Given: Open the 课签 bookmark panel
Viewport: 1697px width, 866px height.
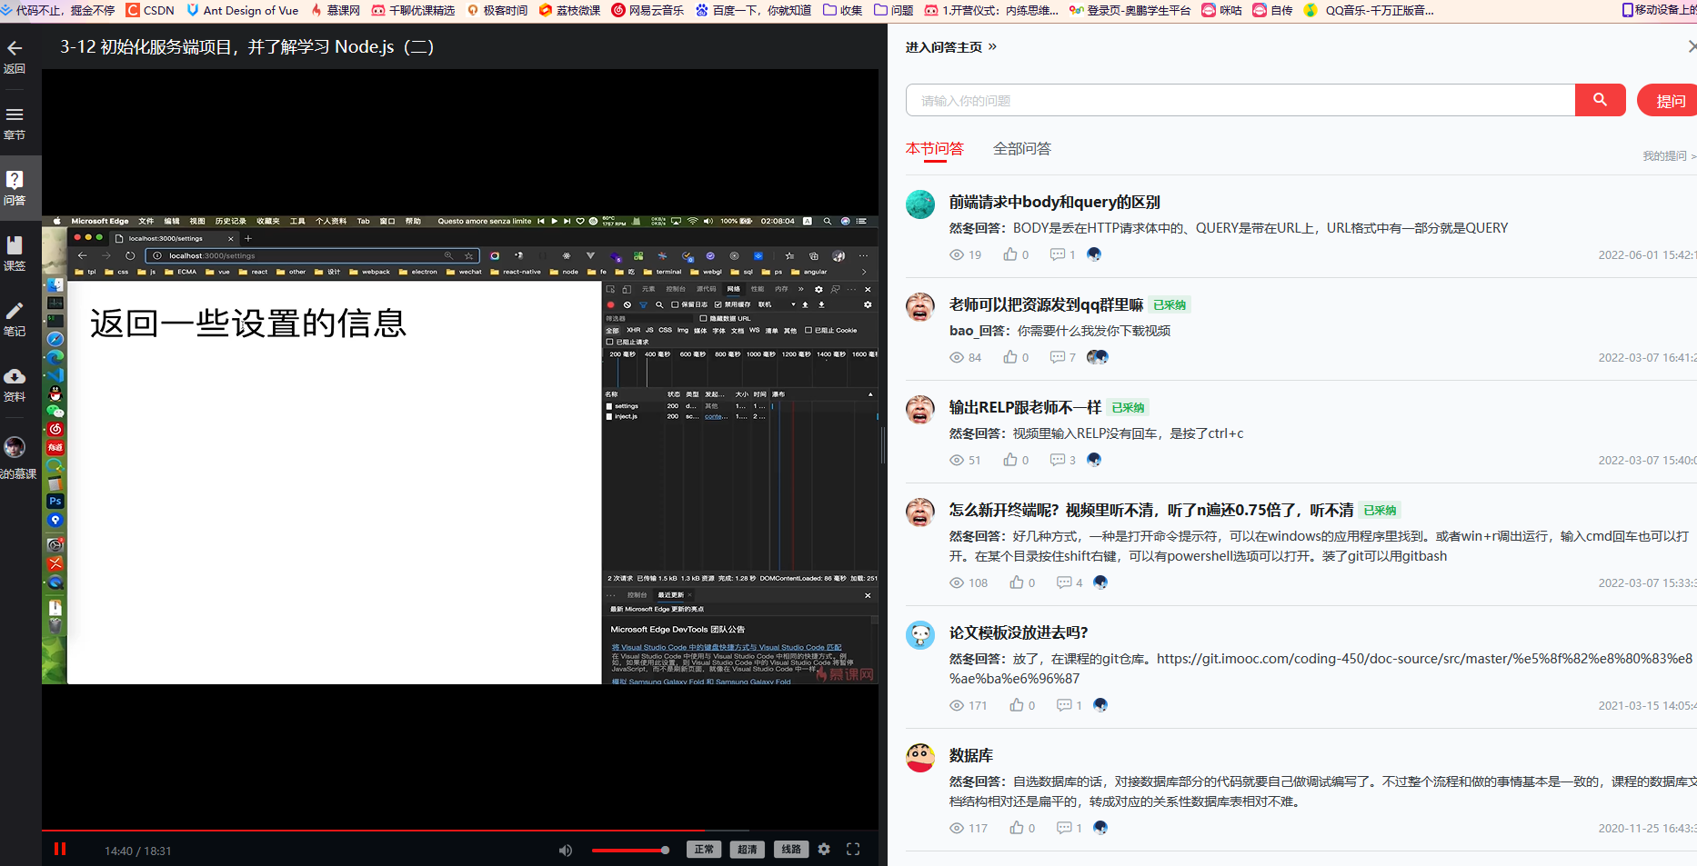Looking at the screenshot, I should (x=15, y=254).
